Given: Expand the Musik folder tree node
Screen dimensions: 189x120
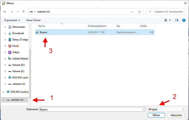Looking at the screenshot, I should 5,46.
